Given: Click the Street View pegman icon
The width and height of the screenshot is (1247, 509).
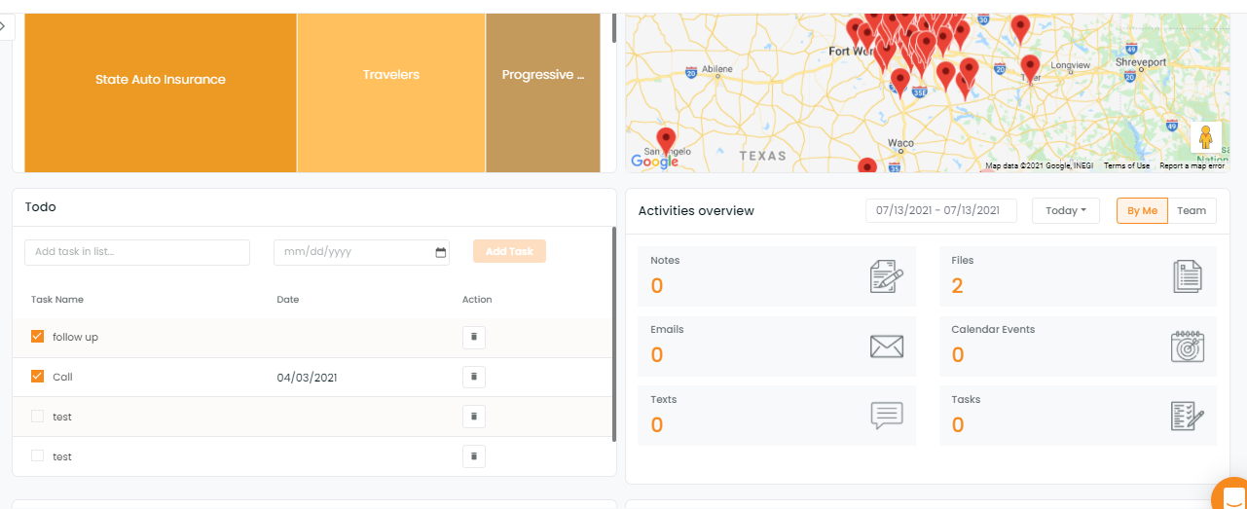Looking at the screenshot, I should tap(1205, 137).
